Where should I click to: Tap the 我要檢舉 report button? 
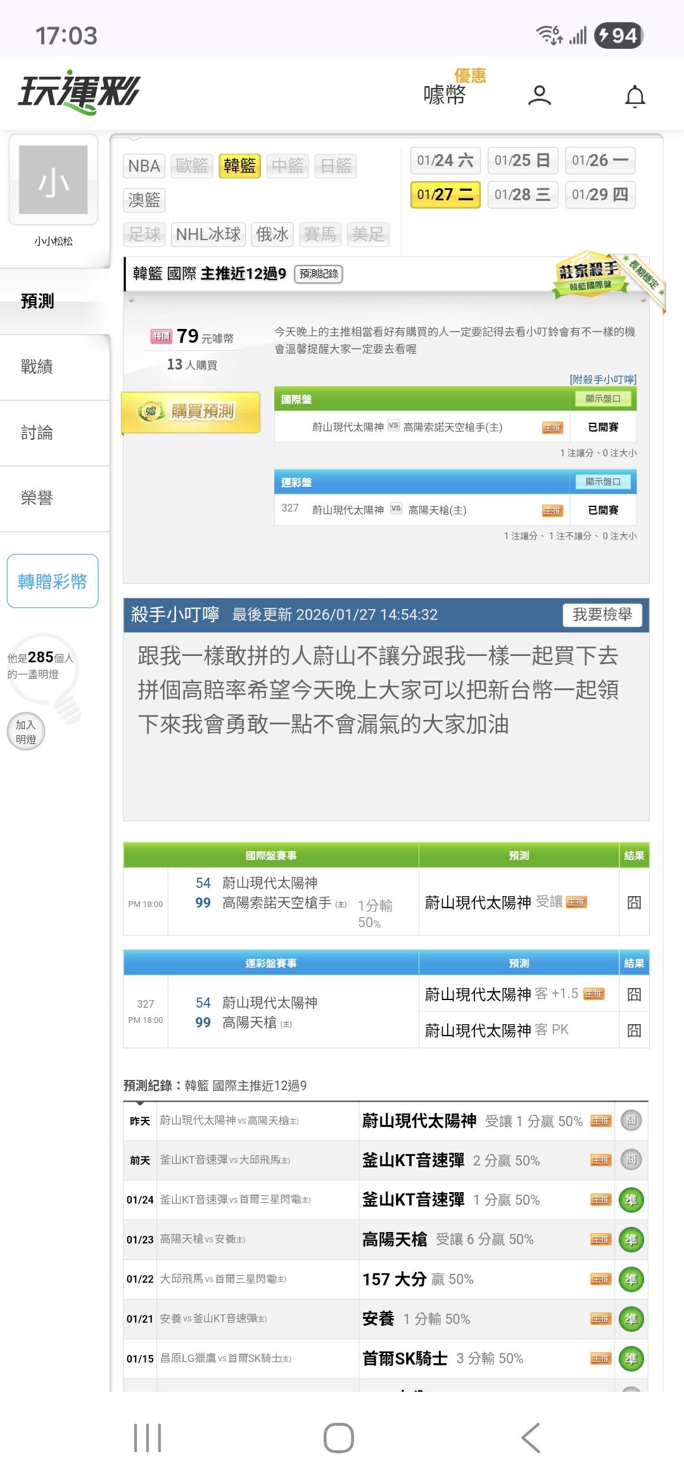[602, 615]
